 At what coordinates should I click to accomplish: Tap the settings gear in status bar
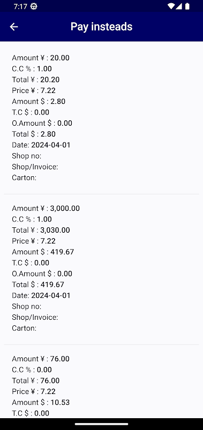click(34, 6)
